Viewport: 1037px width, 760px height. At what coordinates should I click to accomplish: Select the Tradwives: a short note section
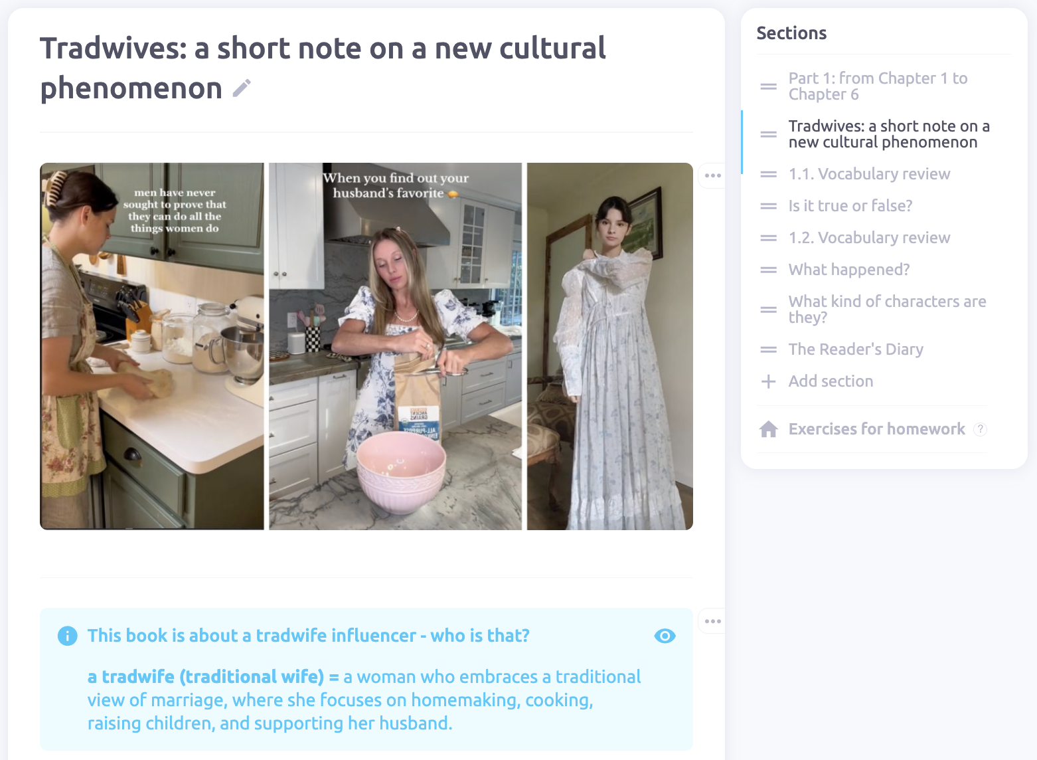[x=888, y=134]
